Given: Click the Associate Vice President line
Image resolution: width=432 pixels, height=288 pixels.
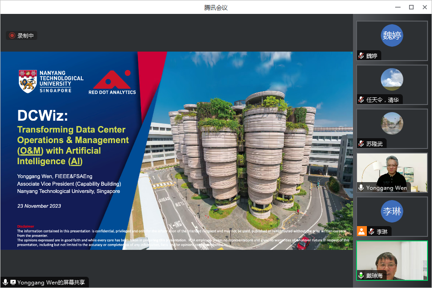Looking at the screenshot, I should point(69,183).
